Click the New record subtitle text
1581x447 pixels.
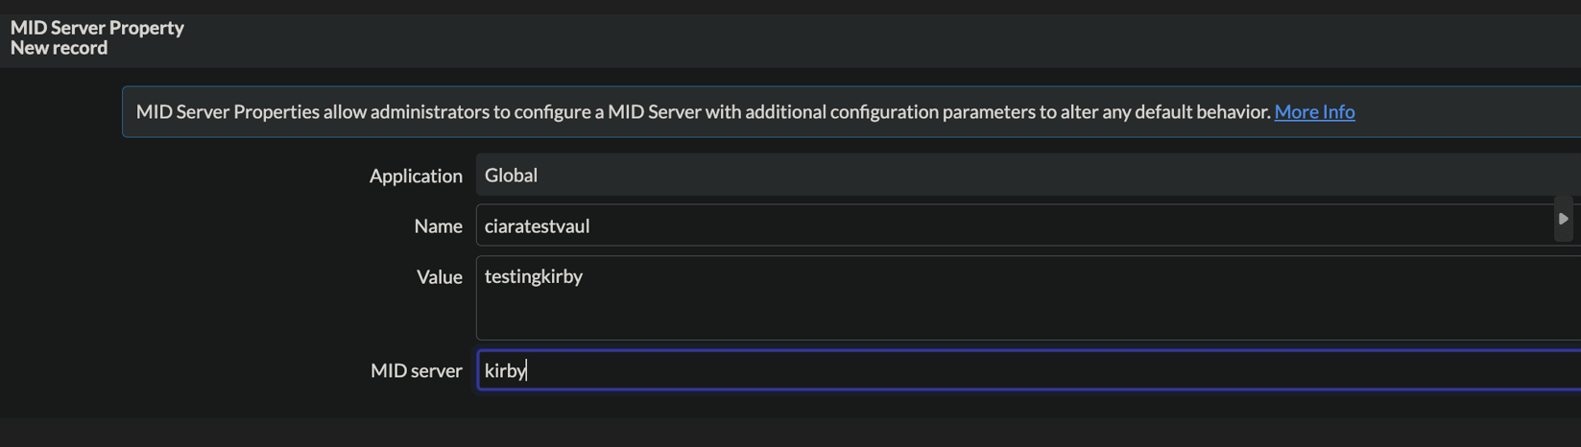click(x=59, y=48)
